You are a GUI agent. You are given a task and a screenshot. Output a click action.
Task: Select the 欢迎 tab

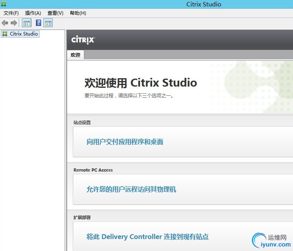point(75,55)
